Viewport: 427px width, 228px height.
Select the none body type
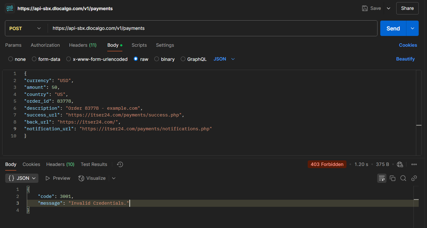(11, 59)
